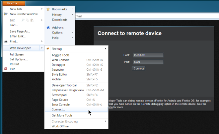Viewport: 219px width, 134px height.
Task: Click the private window mask icon
Action: coord(6,14)
